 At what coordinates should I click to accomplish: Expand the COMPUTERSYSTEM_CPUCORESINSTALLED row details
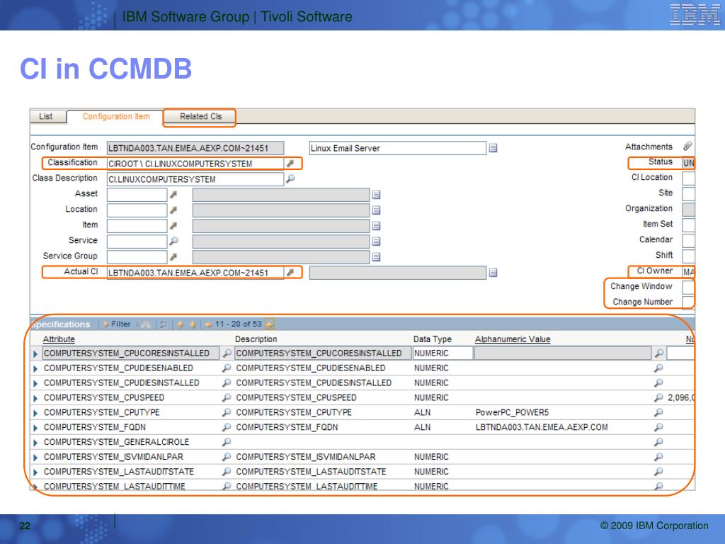tap(35, 354)
